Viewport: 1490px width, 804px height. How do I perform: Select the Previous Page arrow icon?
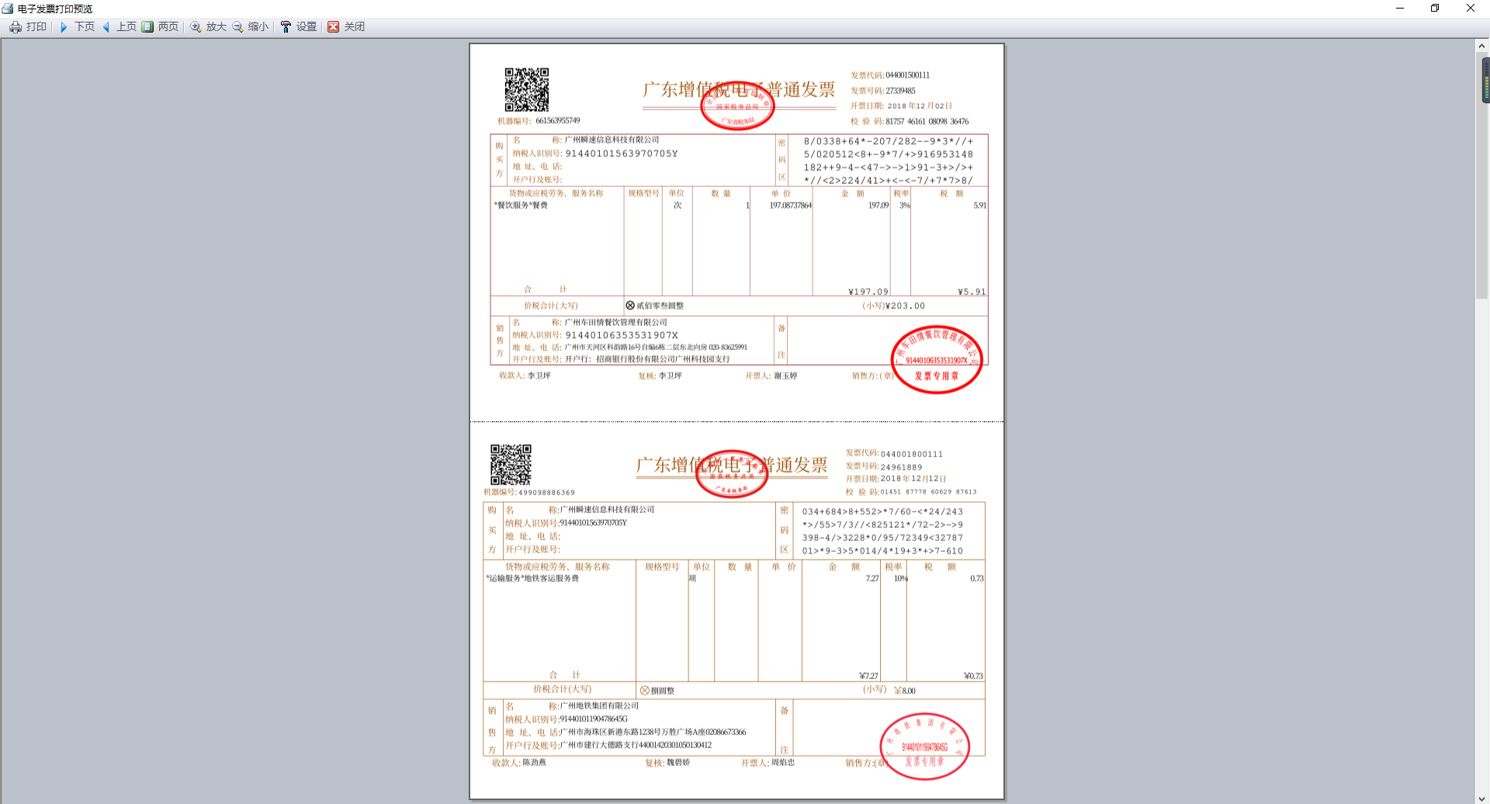click(107, 26)
